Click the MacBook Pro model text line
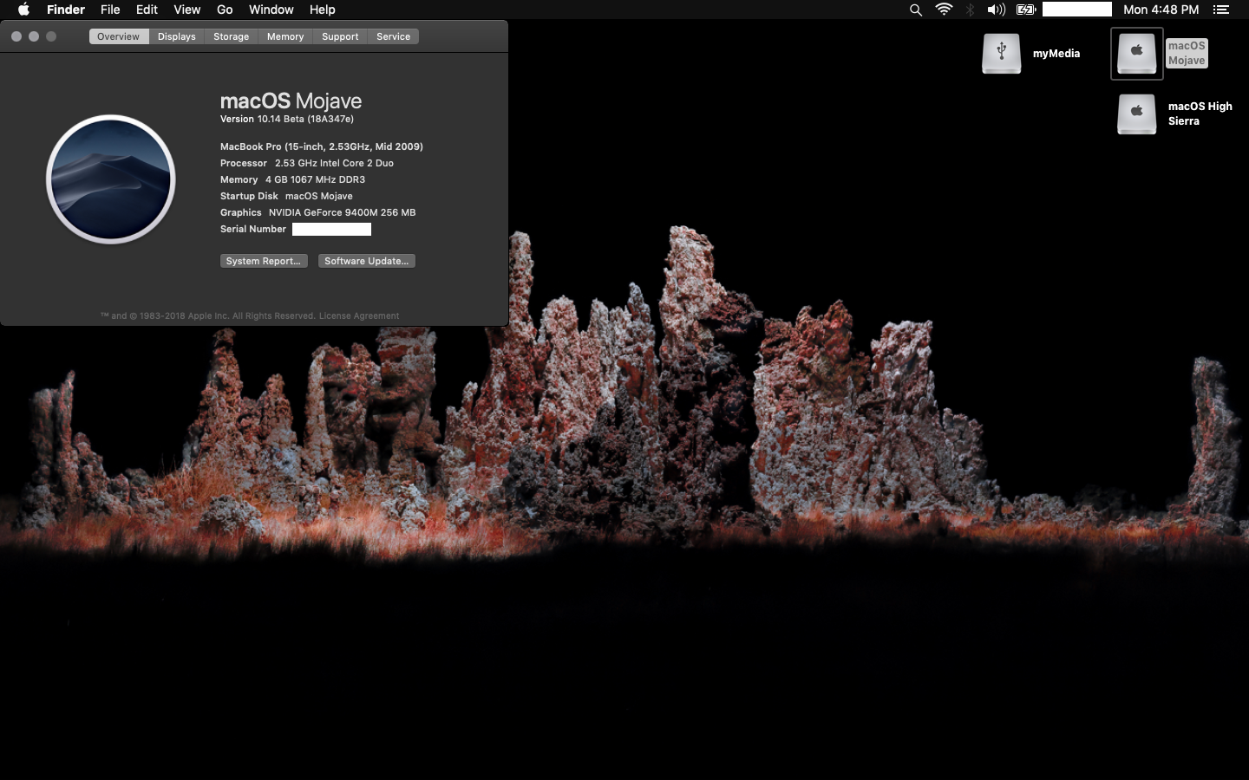The image size is (1249, 780). [322, 146]
